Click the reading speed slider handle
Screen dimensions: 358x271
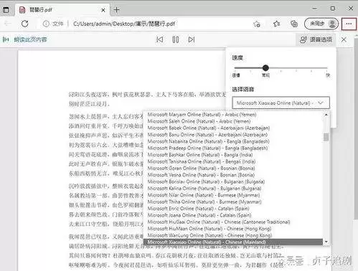click(265, 68)
